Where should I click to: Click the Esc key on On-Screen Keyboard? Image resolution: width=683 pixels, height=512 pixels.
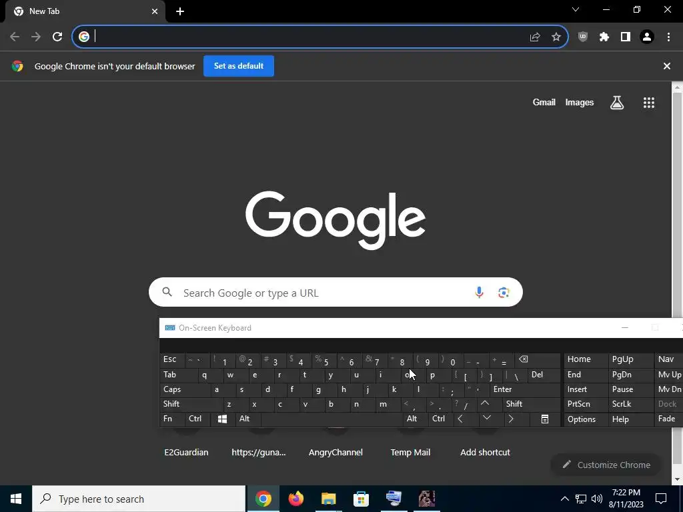[x=172, y=360]
